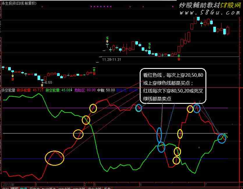Click the 2011年 label on the time axis

point(8,185)
